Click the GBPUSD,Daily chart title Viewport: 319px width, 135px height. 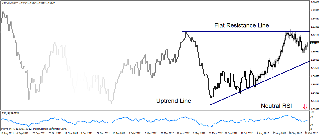(x=10, y=2)
